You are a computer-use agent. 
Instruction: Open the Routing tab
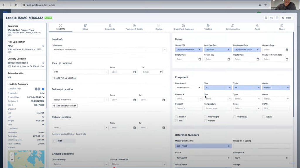159,27
